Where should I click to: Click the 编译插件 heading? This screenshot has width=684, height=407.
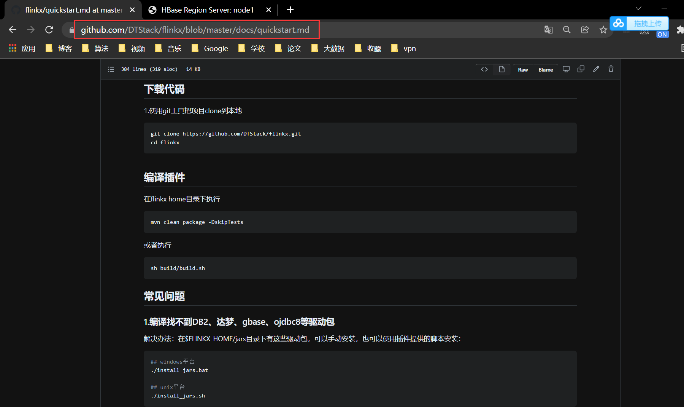click(x=164, y=177)
